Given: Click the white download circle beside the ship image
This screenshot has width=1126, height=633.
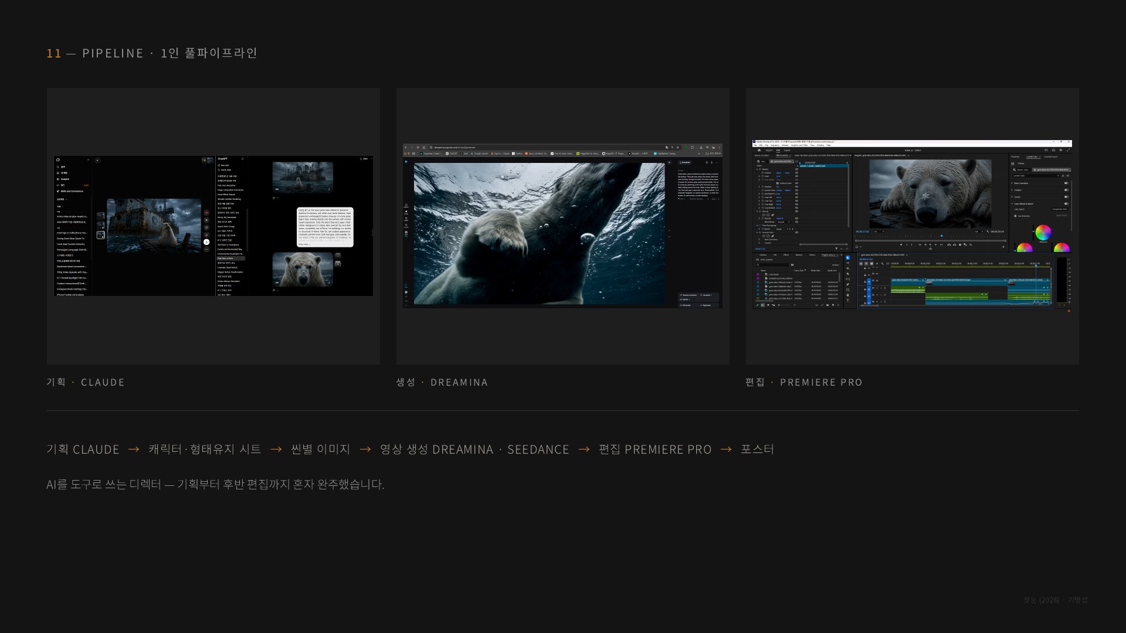Looking at the screenshot, I should [206, 242].
